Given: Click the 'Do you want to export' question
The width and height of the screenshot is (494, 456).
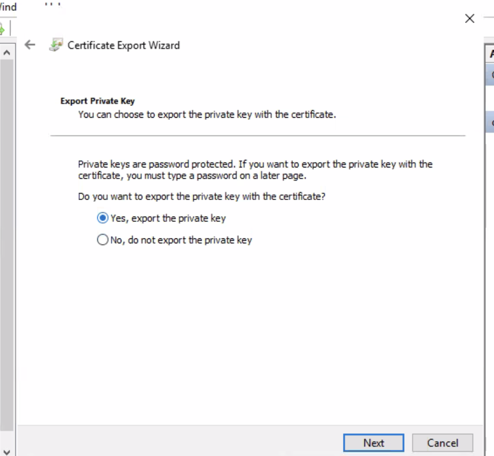Looking at the screenshot, I should [x=202, y=197].
